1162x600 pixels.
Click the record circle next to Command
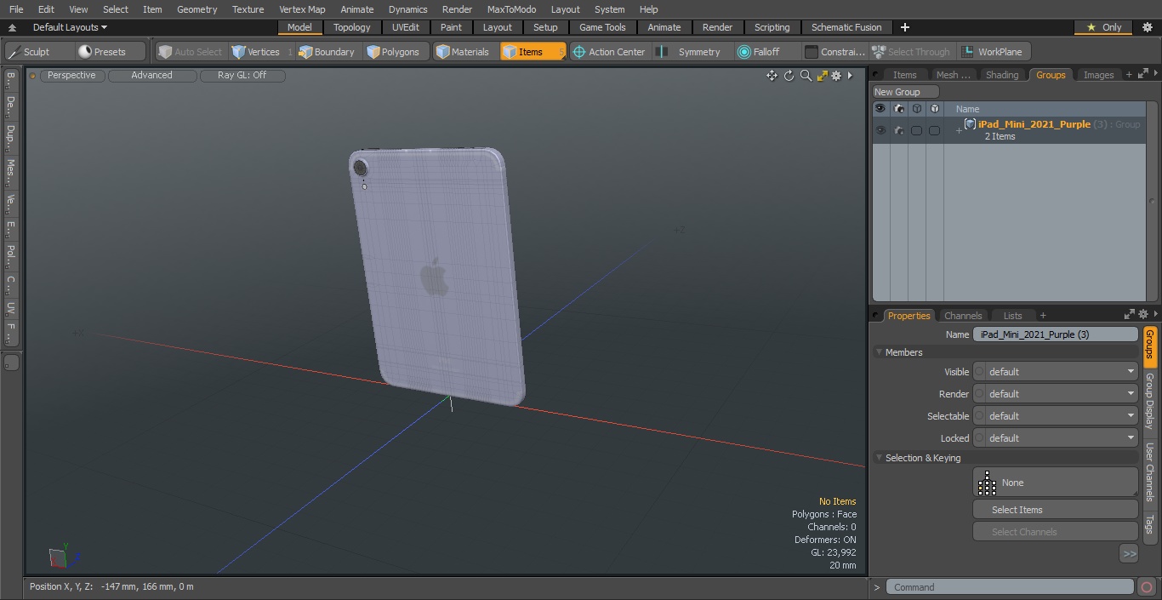[x=1146, y=587]
